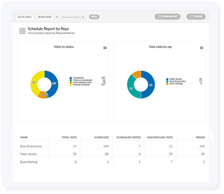Click the EXPORT button
This screenshot has height=194, width=224.
tap(196, 17)
